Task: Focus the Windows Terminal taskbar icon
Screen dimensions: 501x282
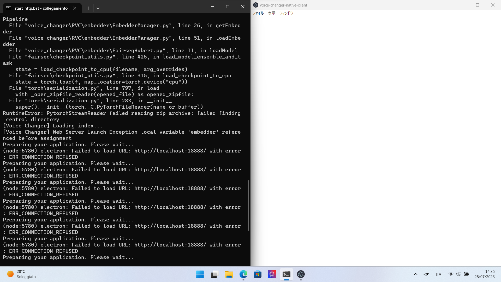Action: tap(286, 274)
